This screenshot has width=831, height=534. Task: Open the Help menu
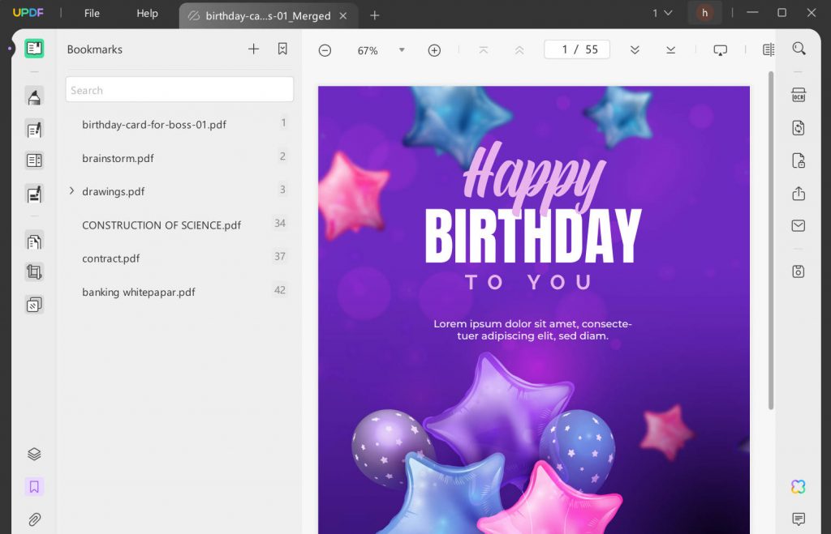tap(147, 14)
